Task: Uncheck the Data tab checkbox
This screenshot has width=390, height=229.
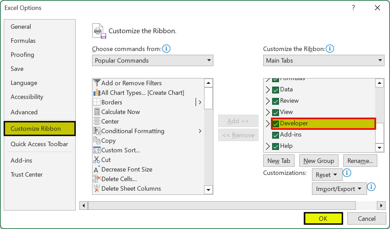Action: click(x=275, y=90)
